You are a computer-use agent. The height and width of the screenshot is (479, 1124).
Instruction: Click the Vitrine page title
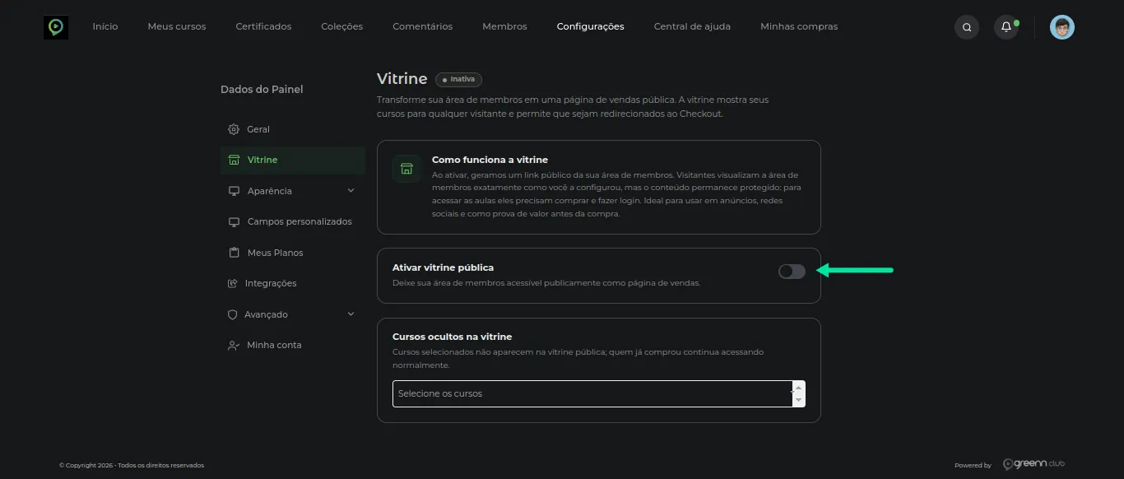tap(402, 79)
